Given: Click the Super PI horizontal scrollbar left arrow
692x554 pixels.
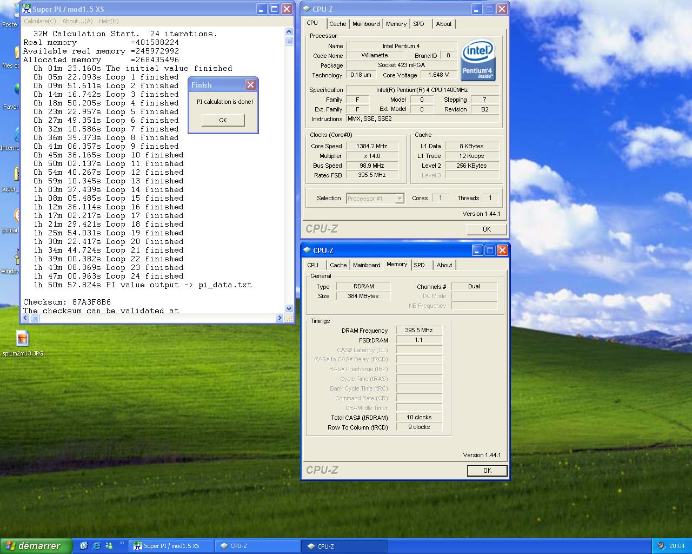Looking at the screenshot, I should pyautogui.click(x=26, y=318).
